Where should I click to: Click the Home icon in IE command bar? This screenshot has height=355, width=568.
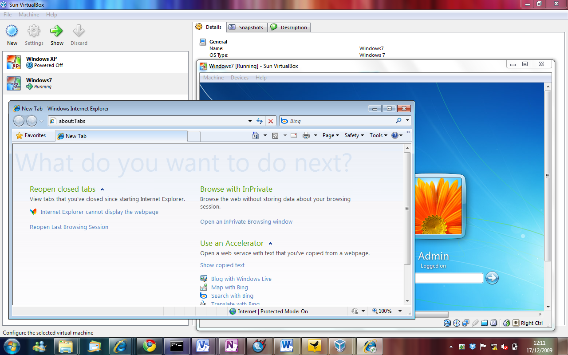click(256, 135)
